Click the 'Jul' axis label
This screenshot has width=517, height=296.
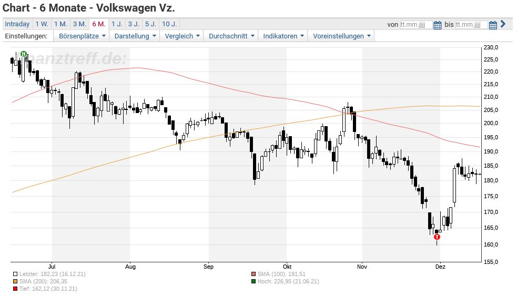coord(52,267)
